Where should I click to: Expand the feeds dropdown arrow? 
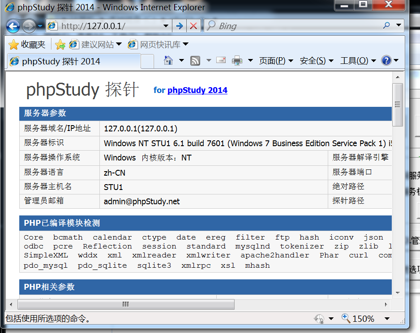point(209,60)
